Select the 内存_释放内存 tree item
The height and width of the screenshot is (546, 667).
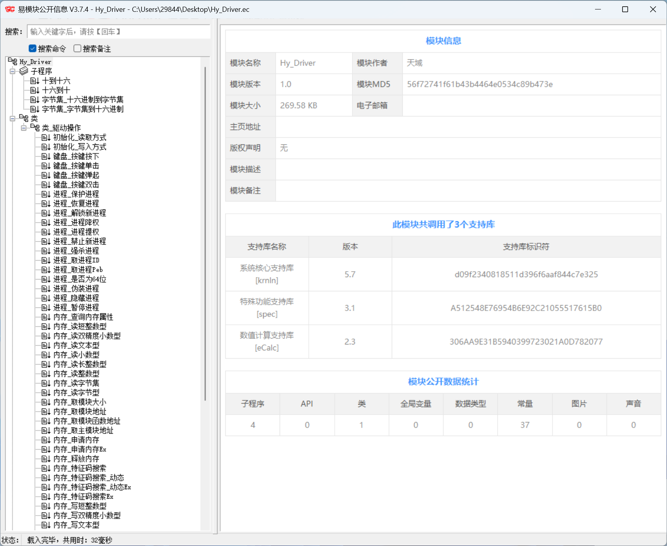(76, 459)
